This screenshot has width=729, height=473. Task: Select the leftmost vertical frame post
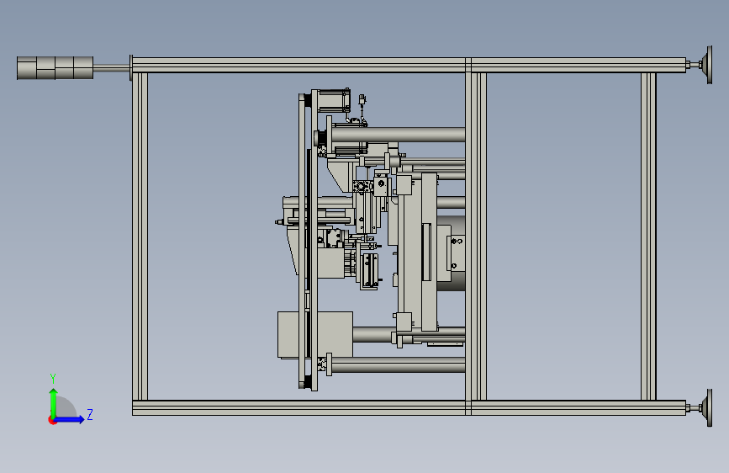coord(140,236)
